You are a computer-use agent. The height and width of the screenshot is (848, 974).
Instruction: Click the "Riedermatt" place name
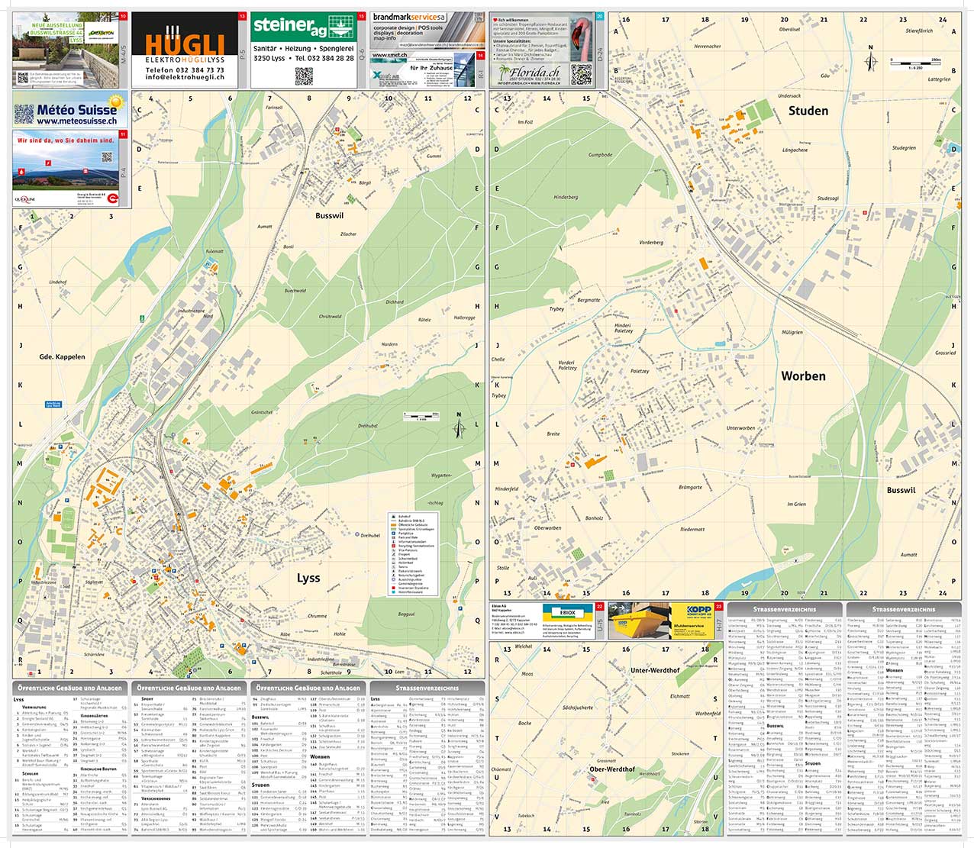(692, 529)
